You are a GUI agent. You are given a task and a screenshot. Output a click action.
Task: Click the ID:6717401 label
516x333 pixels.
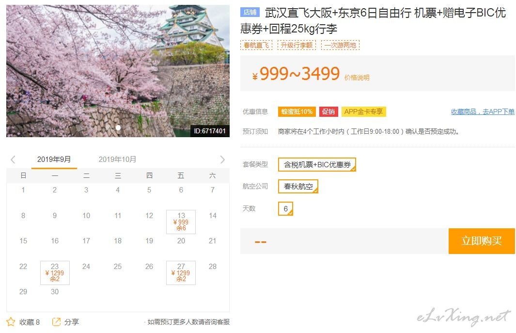(x=210, y=131)
